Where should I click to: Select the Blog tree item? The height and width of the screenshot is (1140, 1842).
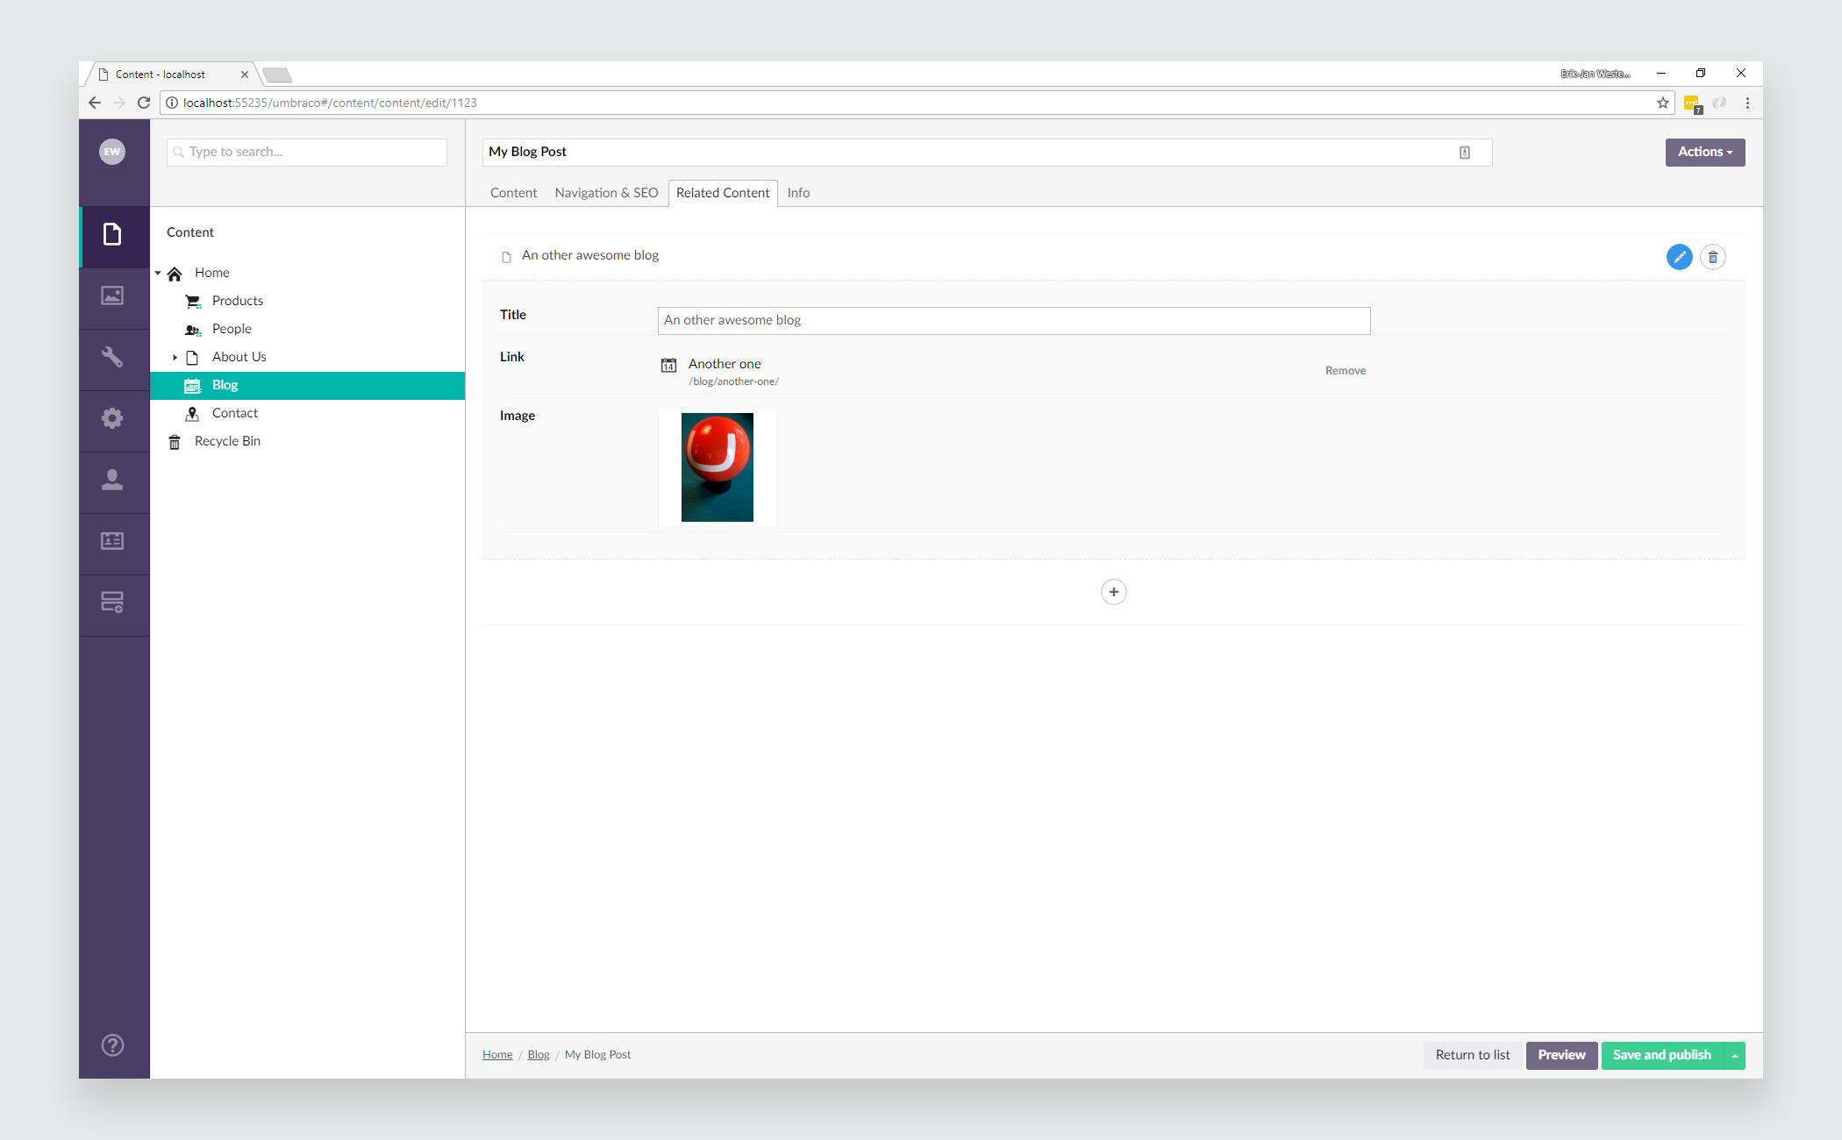[224, 385]
